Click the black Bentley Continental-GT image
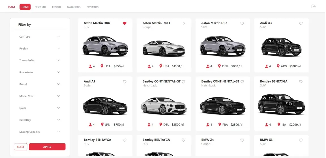Viewport: 326px width, 158px height. pyautogui.click(x=223, y=106)
